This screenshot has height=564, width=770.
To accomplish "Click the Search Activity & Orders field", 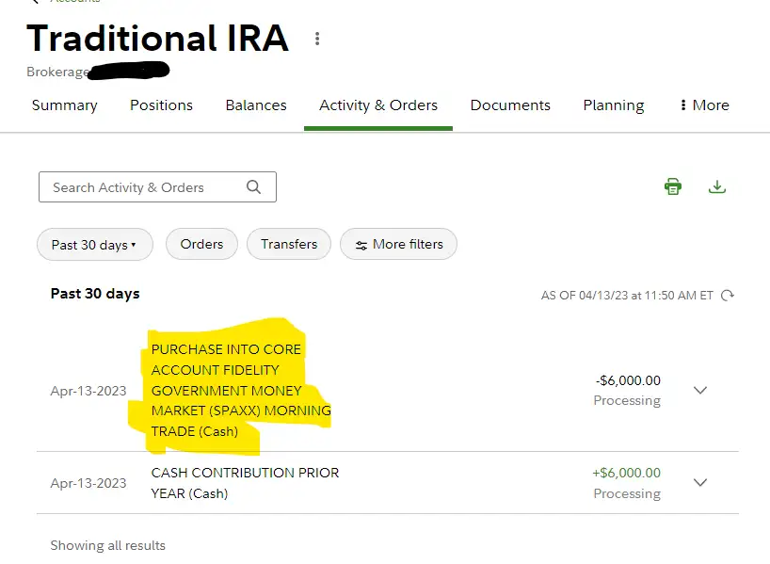I will click(141, 186).
